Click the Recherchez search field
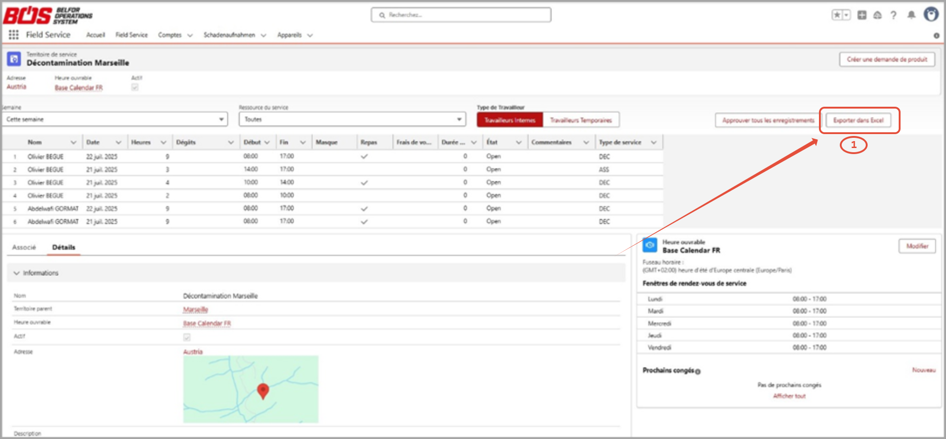The width and height of the screenshot is (946, 439). [x=461, y=15]
